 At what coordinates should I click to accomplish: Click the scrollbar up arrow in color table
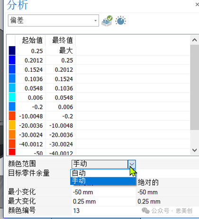coord(194,40)
